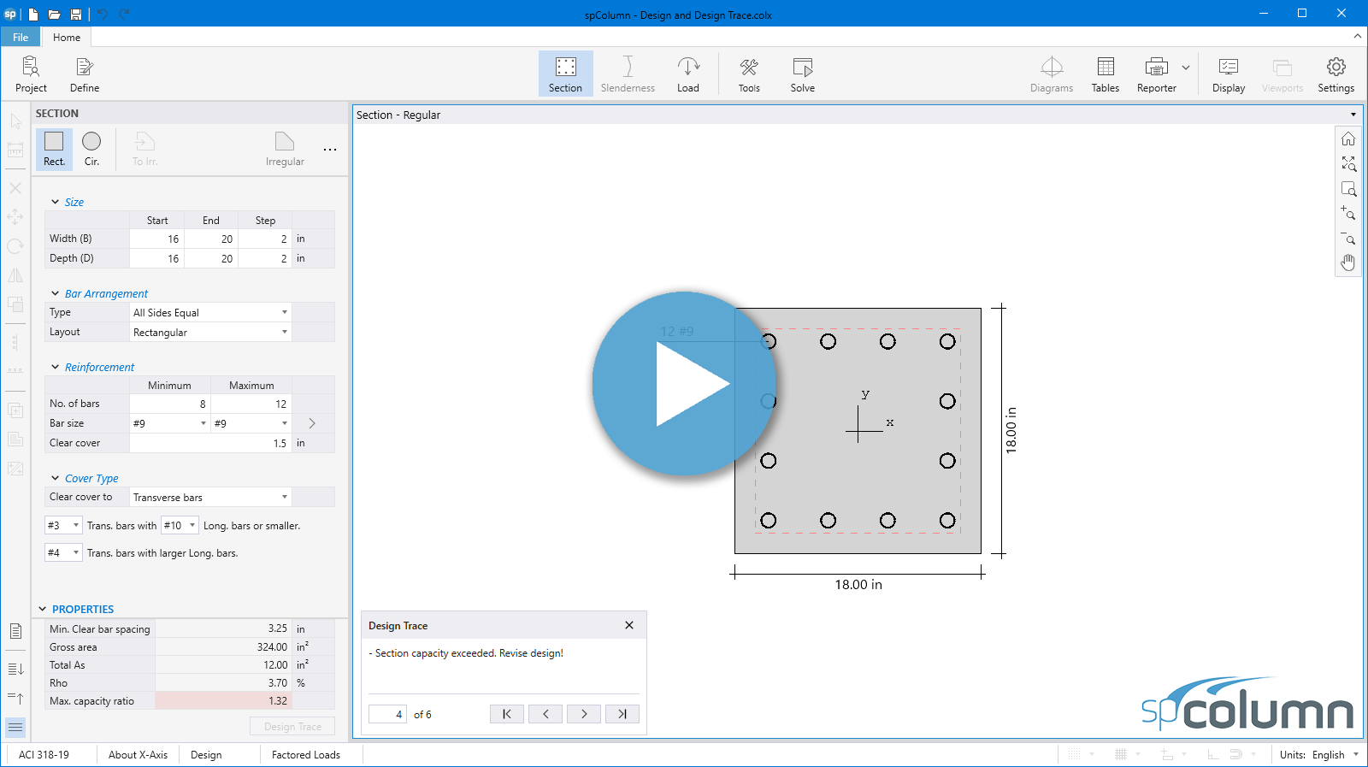Open the Layout dropdown showing Rectangular
The image size is (1368, 767).
coord(210,333)
